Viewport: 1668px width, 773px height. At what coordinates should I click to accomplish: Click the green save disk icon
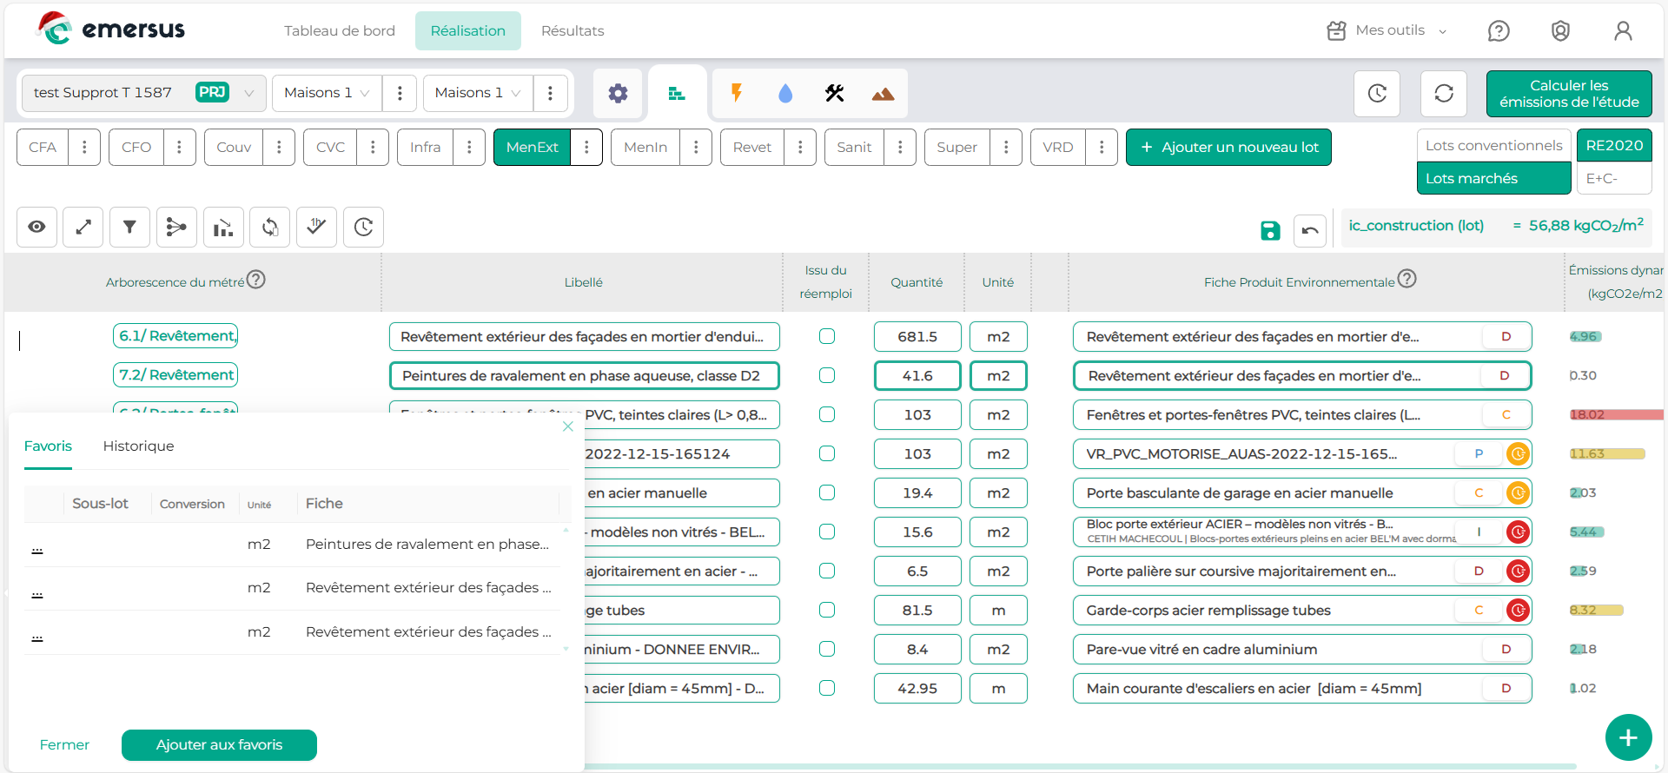(x=1270, y=230)
